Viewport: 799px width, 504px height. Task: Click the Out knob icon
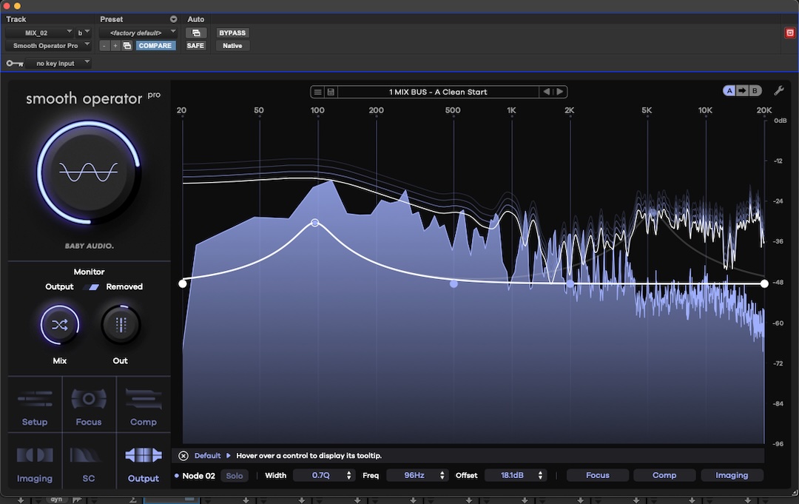coord(121,325)
